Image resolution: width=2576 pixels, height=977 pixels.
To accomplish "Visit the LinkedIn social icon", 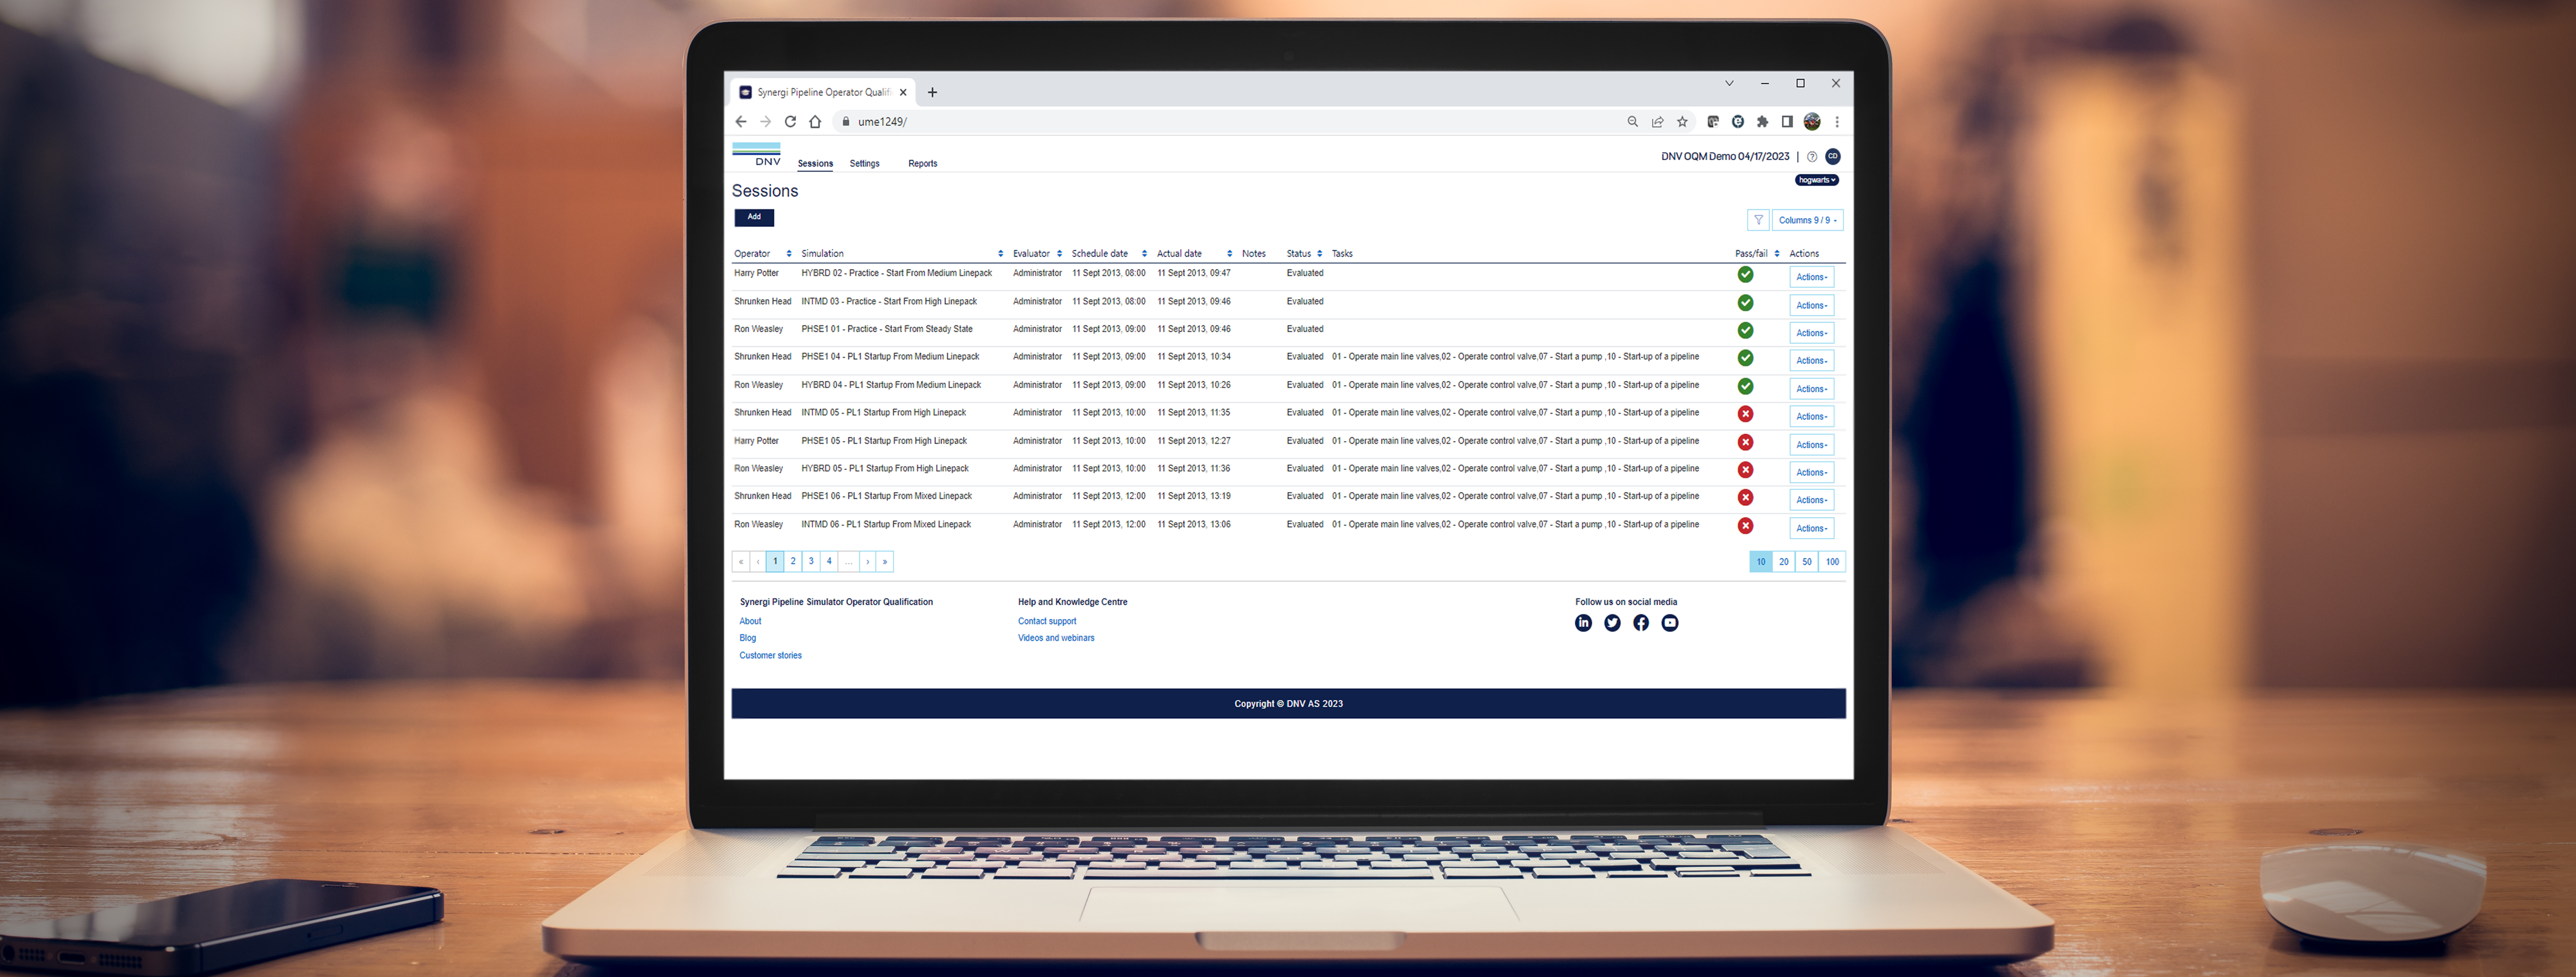I will pyautogui.click(x=1583, y=623).
